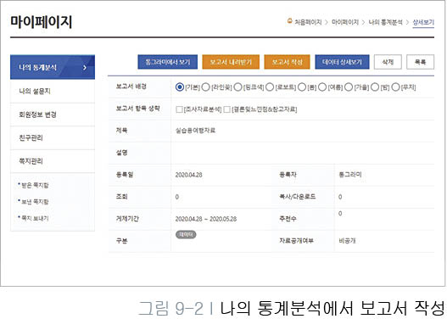Click the 비공개 disclosure value
This screenshot has height=330, width=447.
pyautogui.click(x=347, y=241)
